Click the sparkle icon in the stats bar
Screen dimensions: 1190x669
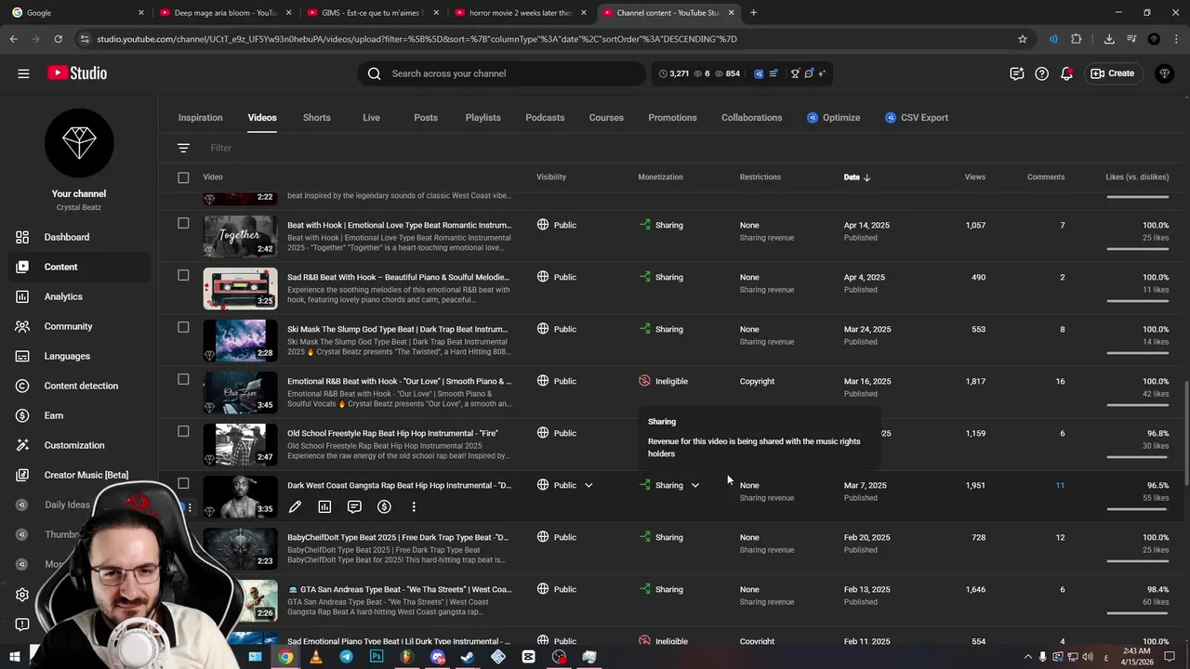(821, 73)
